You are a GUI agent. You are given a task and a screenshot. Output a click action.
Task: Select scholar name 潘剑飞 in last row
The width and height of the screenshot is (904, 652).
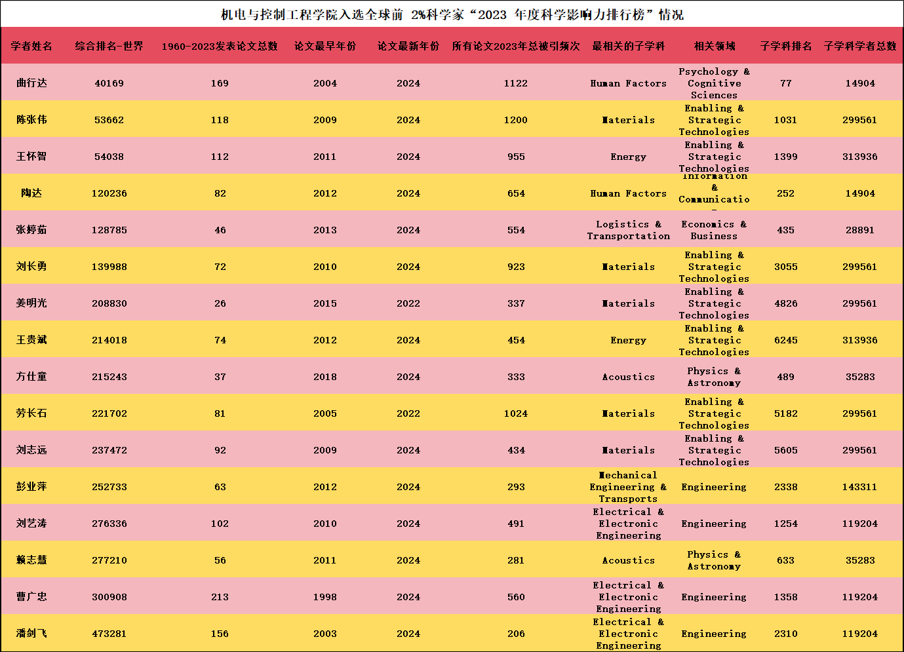click(31, 634)
